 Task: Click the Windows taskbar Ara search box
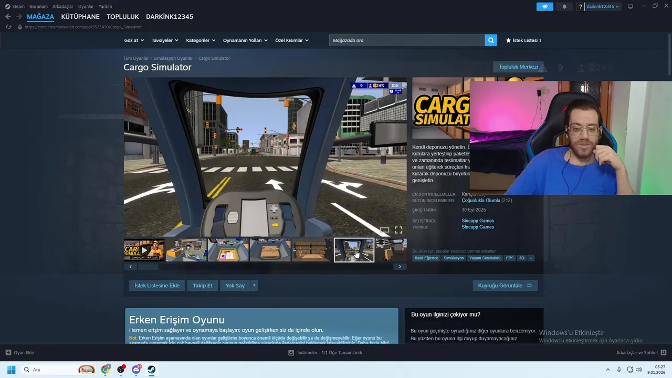click(59, 370)
